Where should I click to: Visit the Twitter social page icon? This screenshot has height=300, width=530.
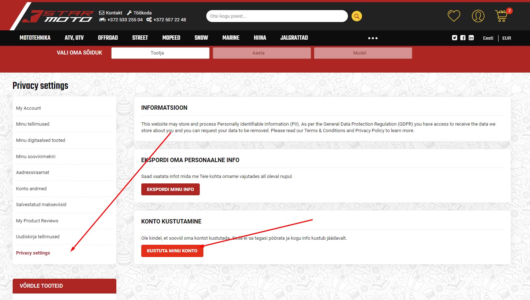point(454,38)
